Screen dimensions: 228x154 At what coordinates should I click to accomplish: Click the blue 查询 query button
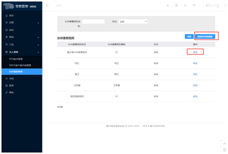(189, 37)
